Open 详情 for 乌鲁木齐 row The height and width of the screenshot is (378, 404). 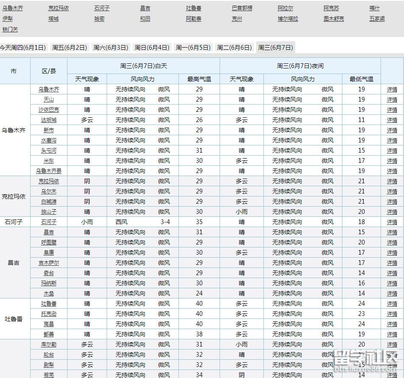(x=391, y=89)
